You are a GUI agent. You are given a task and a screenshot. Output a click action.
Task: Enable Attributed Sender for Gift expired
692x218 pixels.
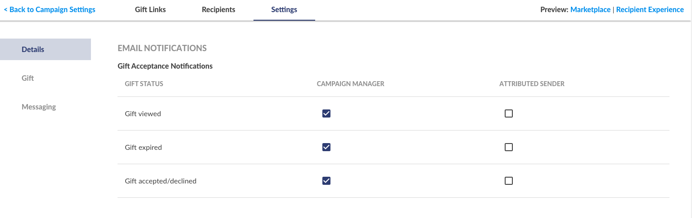pos(509,147)
